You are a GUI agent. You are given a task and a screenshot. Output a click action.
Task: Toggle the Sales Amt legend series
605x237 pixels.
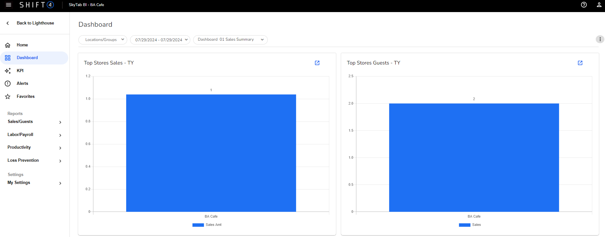[207, 225]
